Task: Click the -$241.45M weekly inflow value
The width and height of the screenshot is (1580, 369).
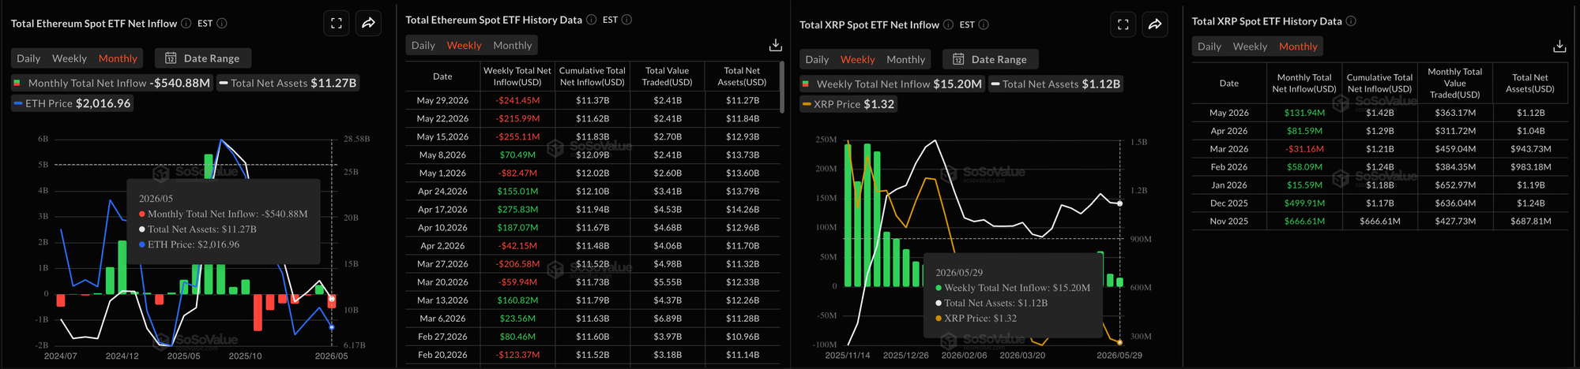Action: pos(517,100)
